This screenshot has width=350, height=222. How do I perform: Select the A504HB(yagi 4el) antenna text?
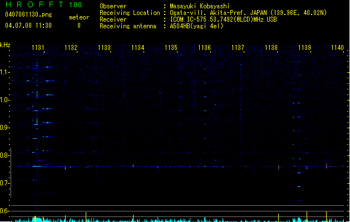[196, 26]
